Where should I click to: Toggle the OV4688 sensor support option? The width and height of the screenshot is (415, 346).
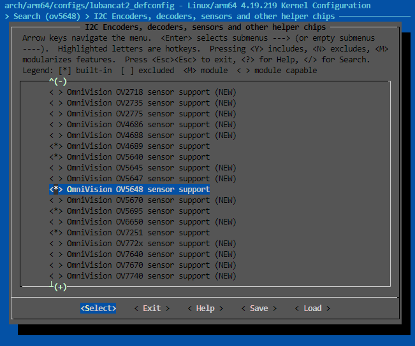tap(56, 135)
